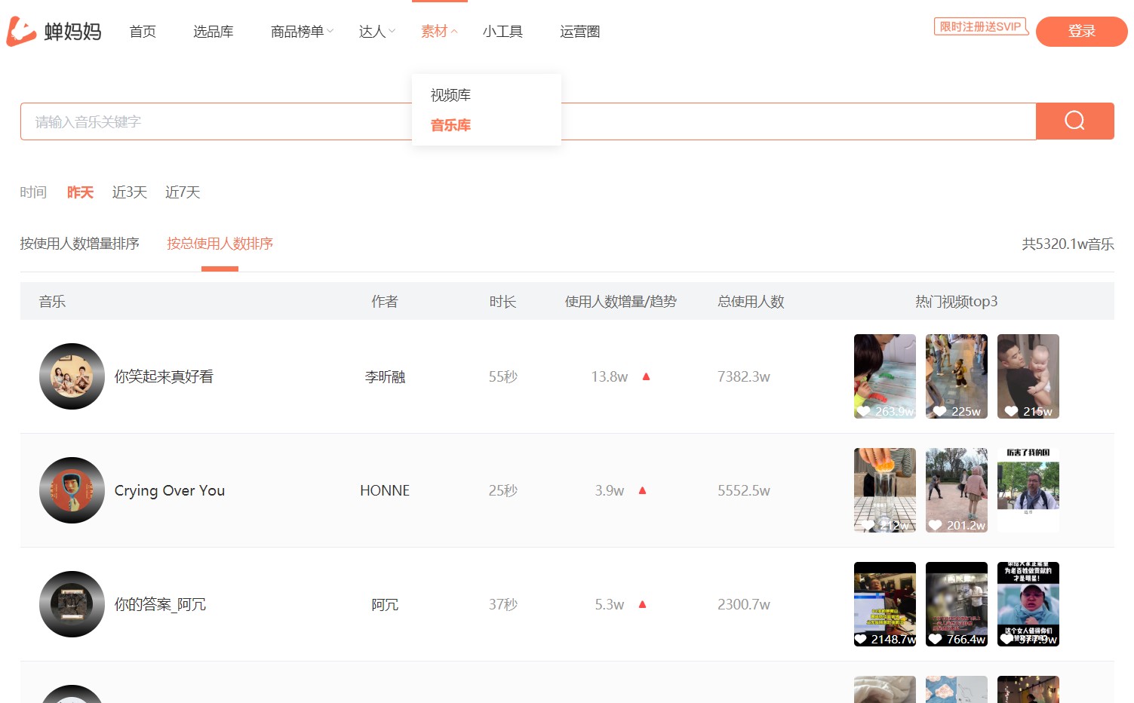
Task: Switch to 按使用人数增量排序 tab
Action: [79, 244]
